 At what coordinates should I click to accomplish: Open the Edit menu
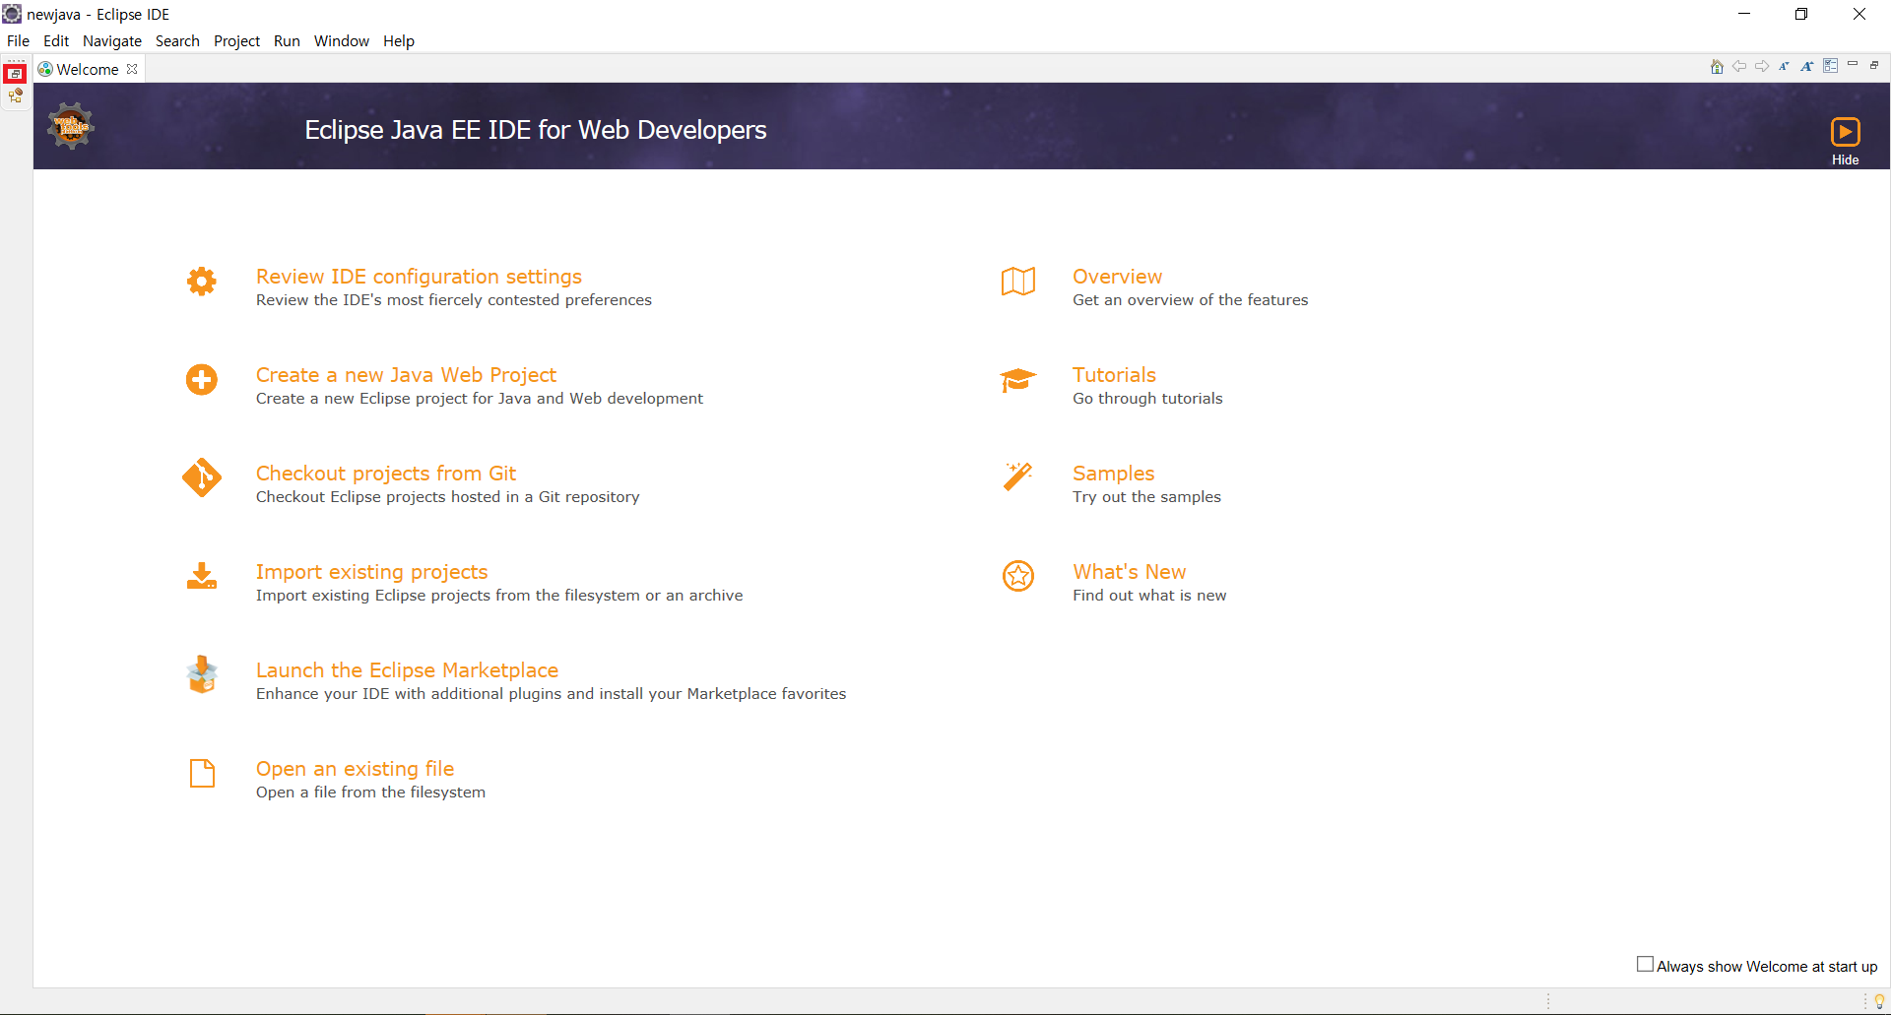tap(56, 40)
